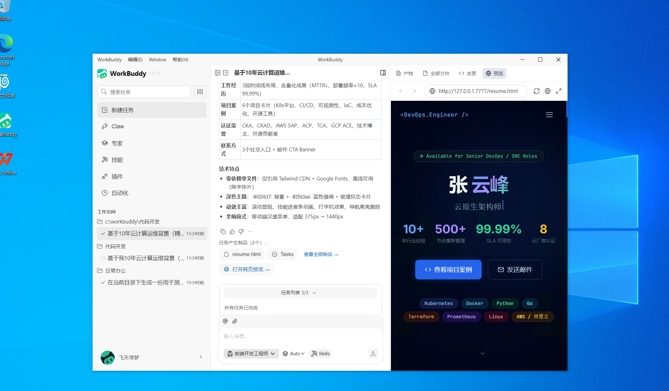The height and width of the screenshot is (391, 669).
Task: Open the 自动化 automation section
Action: [x=120, y=193]
